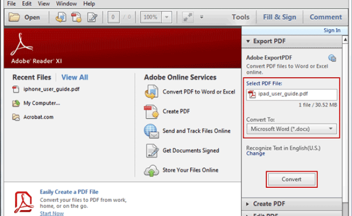352x216 pixels.
Task: Click Get Documents Signed text
Action: (191, 151)
